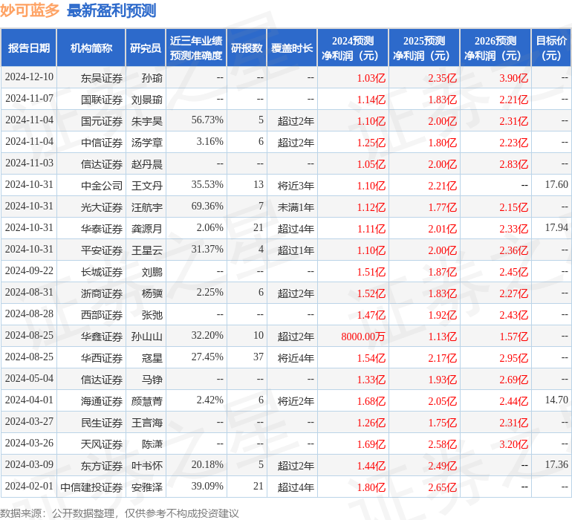Click the 研报数 column header

click(x=247, y=48)
